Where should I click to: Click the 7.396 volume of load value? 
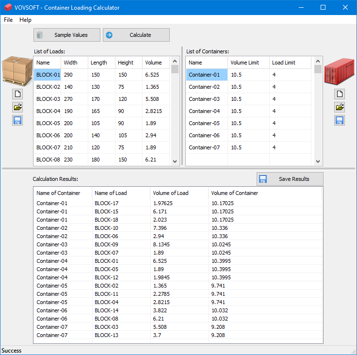pos(160,228)
